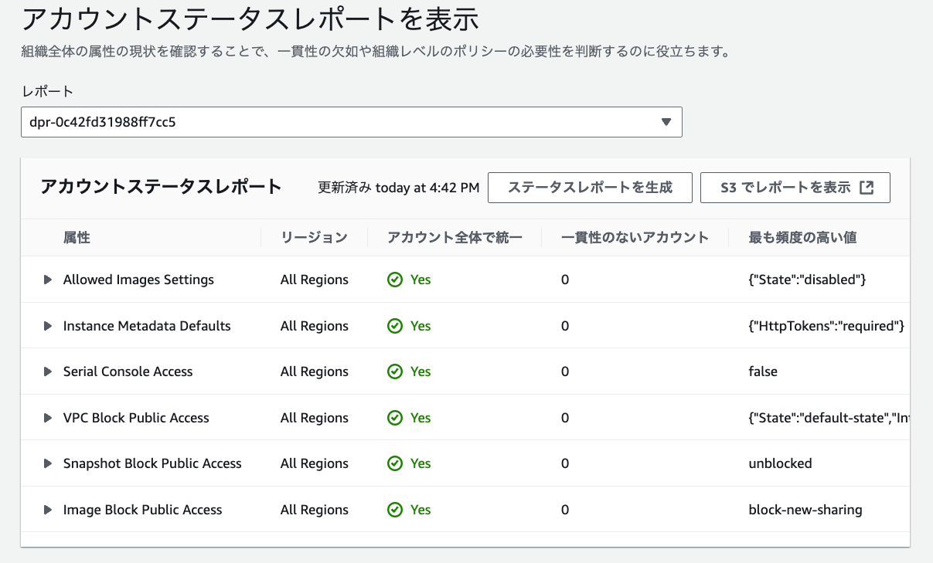
Task: Expand the Image Block Public Access row
Action: (48, 510)
